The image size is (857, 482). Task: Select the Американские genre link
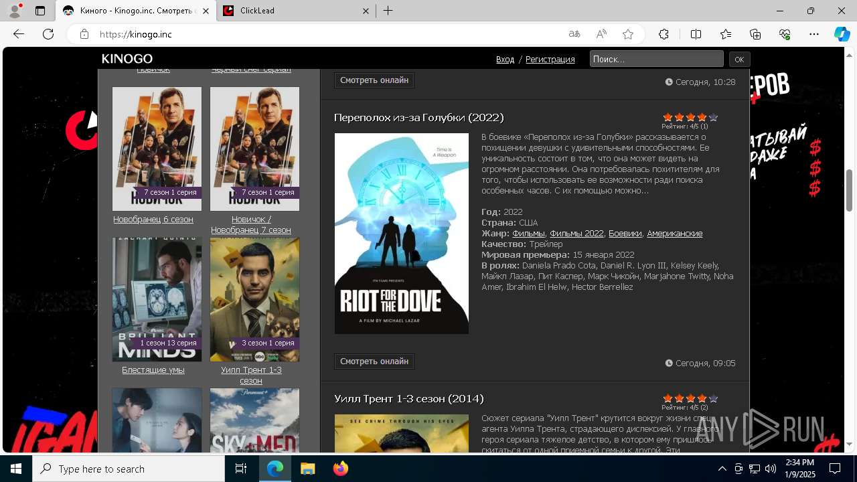[675, 234]
